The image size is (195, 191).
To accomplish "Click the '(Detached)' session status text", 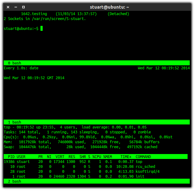I will 118,14.
